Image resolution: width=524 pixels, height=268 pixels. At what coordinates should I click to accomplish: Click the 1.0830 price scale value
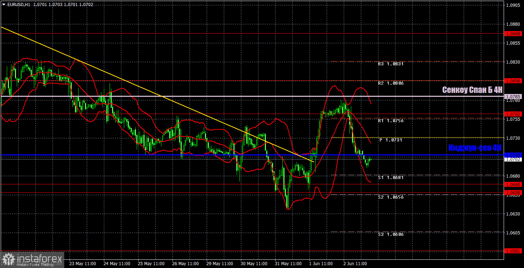[513, 62]
